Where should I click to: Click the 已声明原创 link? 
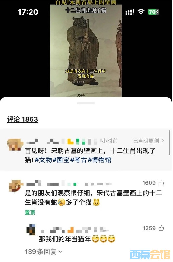pos(146,141)
